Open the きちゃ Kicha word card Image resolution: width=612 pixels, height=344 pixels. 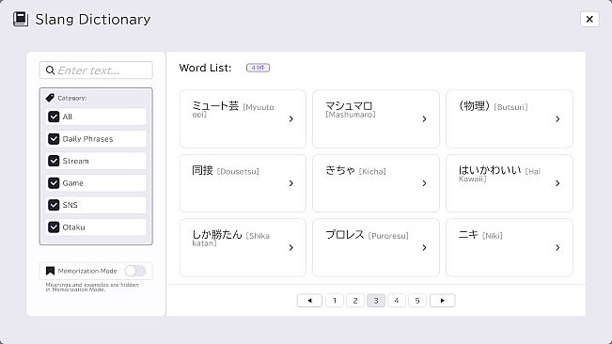pyautogui.click(x=376, y=183)
